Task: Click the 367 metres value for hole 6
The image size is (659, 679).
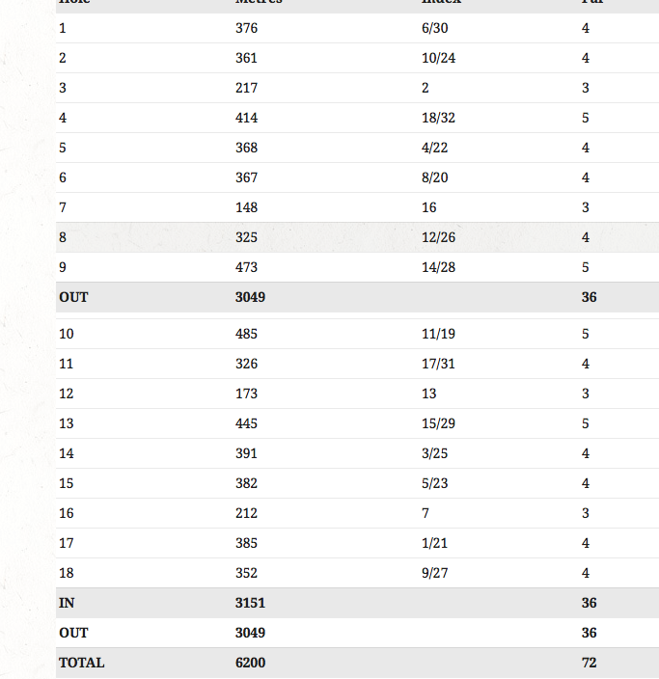Action: pyautogui.click(x=246, y=177)
